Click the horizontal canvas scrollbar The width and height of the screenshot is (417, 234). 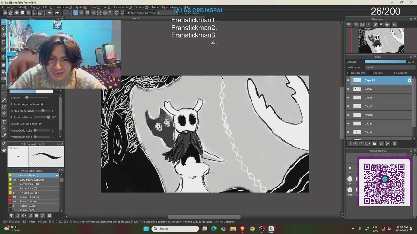click(x=204, y=217)
